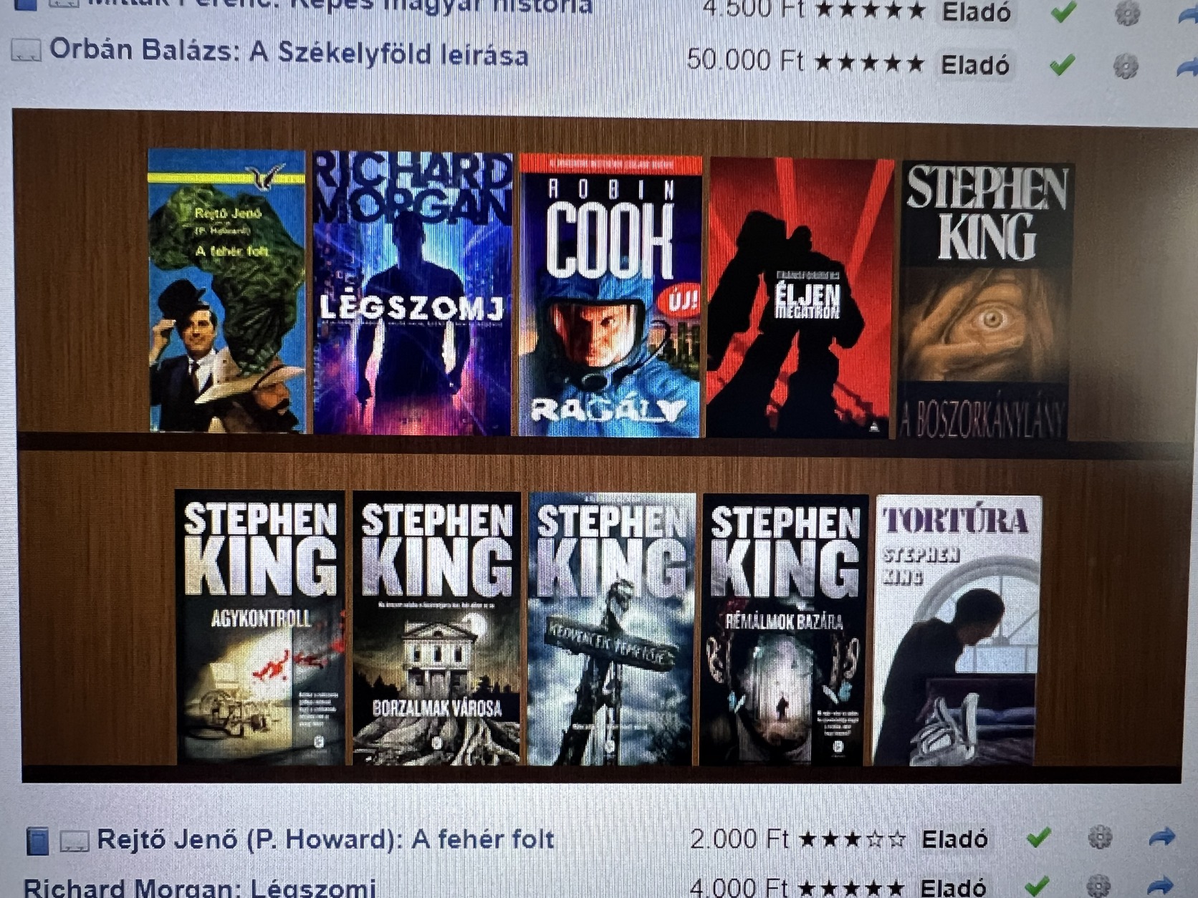Select the Richard Morgan Légszomj cover
1198x898 pixels.
click(x=413, y=294)
